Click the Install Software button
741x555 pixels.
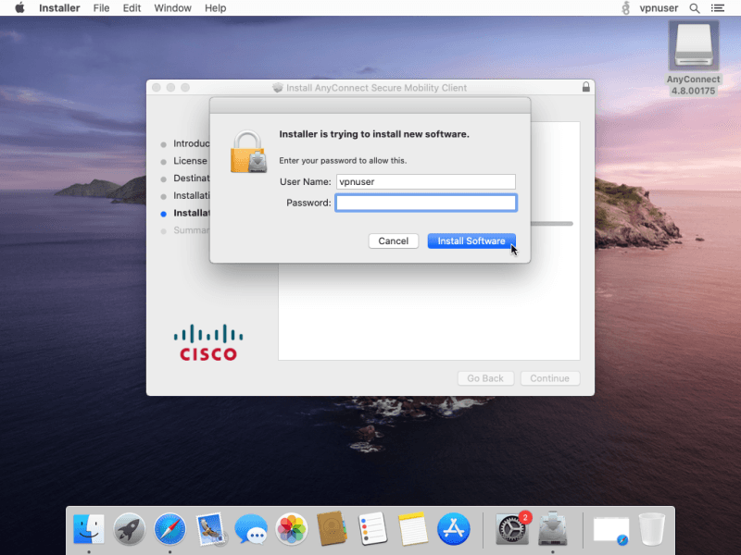click(x=471, y=240)
